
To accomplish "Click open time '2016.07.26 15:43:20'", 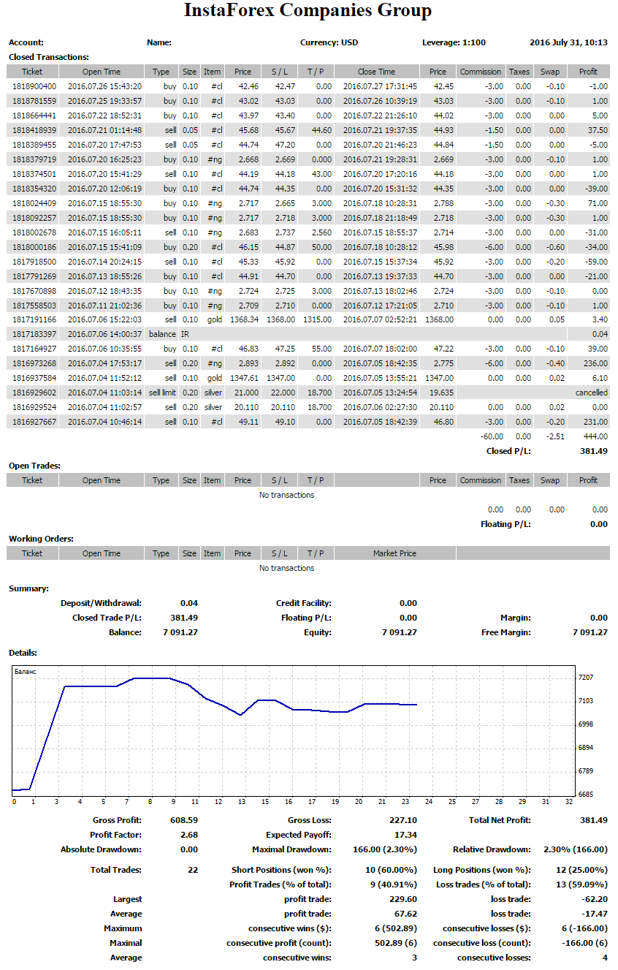I will pyautogui.click(x=104, y=86).
